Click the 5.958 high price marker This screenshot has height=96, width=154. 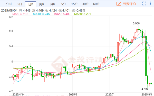click(x=136, y=23)
